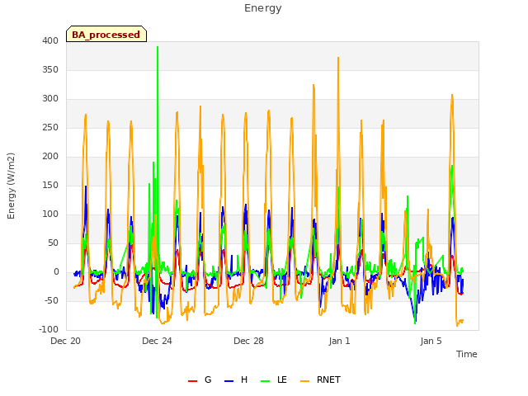Toggle the RNET series legend entry
Screen dimensions: 528x396
click(x=320, y=379)
